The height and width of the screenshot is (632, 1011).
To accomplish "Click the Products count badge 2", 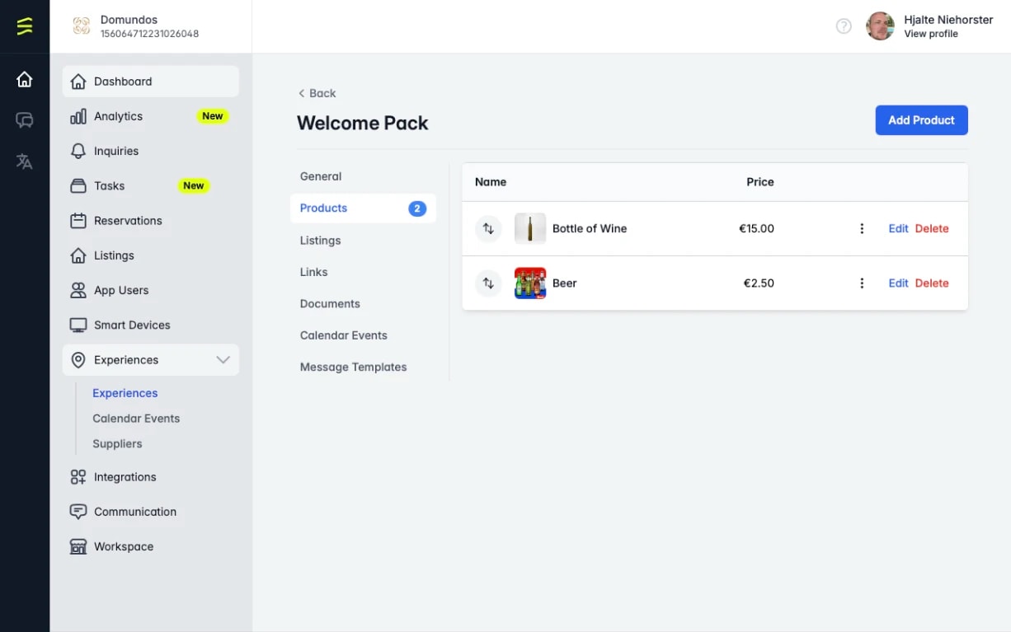I will 417,208.
